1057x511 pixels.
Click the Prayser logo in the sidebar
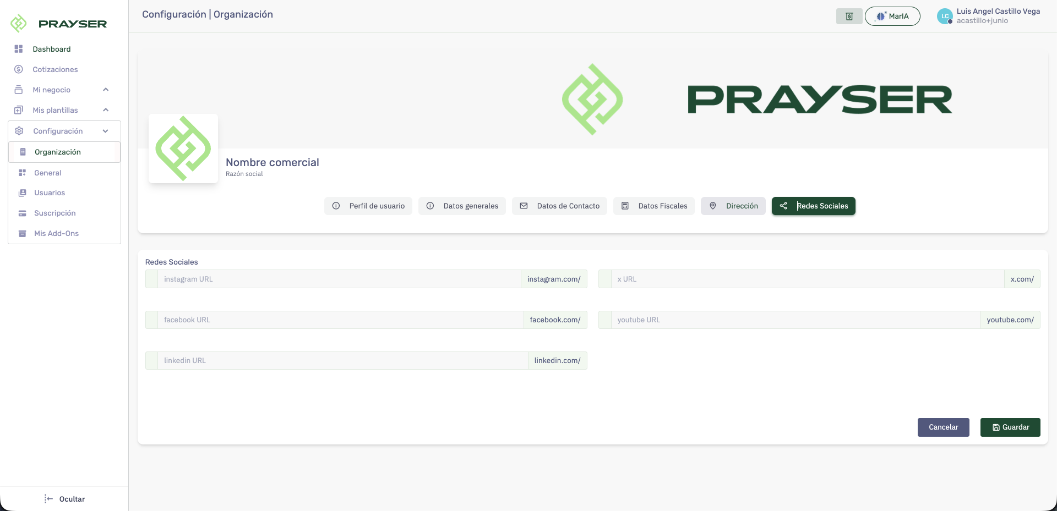click(58, 23)
